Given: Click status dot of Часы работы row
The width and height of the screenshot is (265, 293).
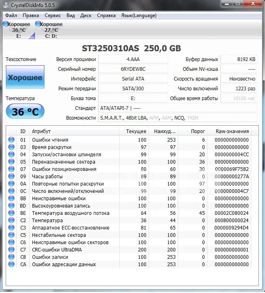Looking at the screenshot, I should tap(11, 176).
